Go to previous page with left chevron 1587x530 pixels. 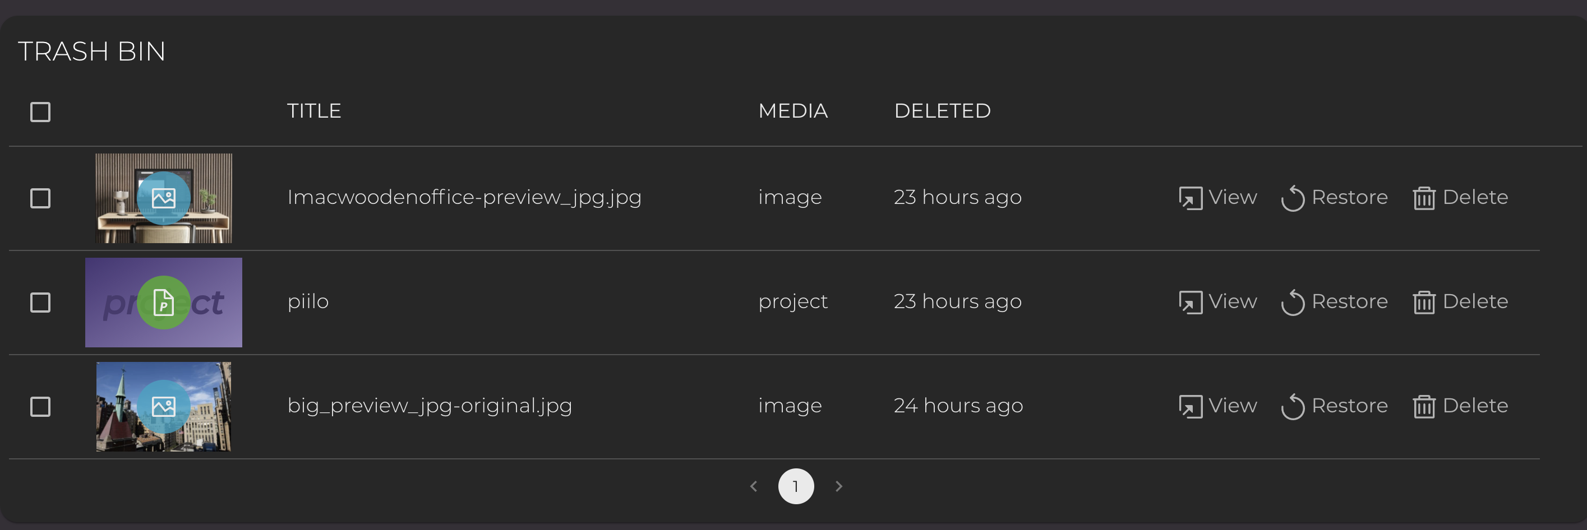(x=754, y=486)
